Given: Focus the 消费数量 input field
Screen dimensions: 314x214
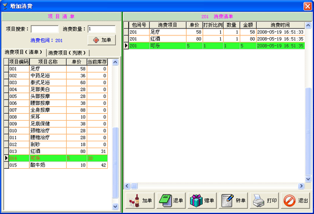Looking at the screenshot, I should coord(102,29).
